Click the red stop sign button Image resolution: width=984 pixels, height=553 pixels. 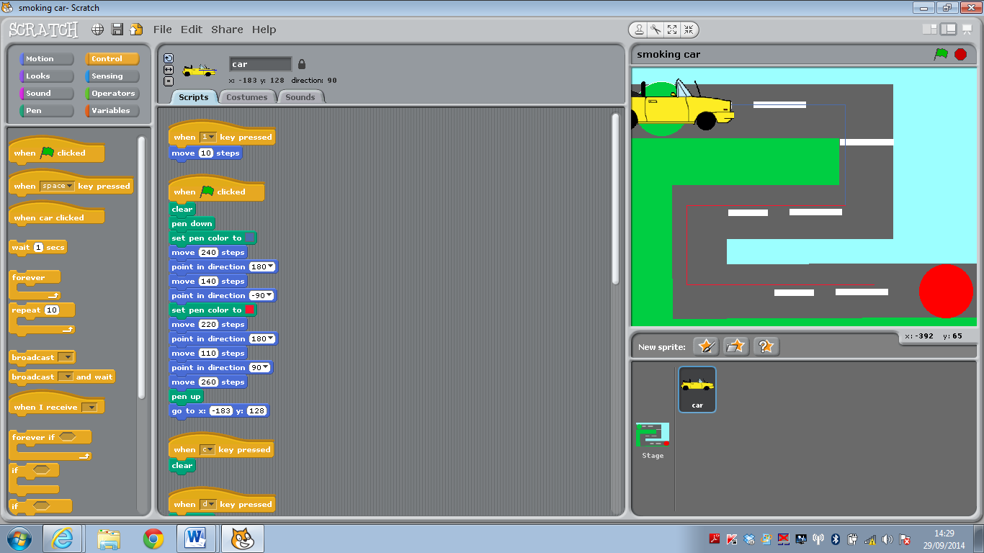point(960,54)
